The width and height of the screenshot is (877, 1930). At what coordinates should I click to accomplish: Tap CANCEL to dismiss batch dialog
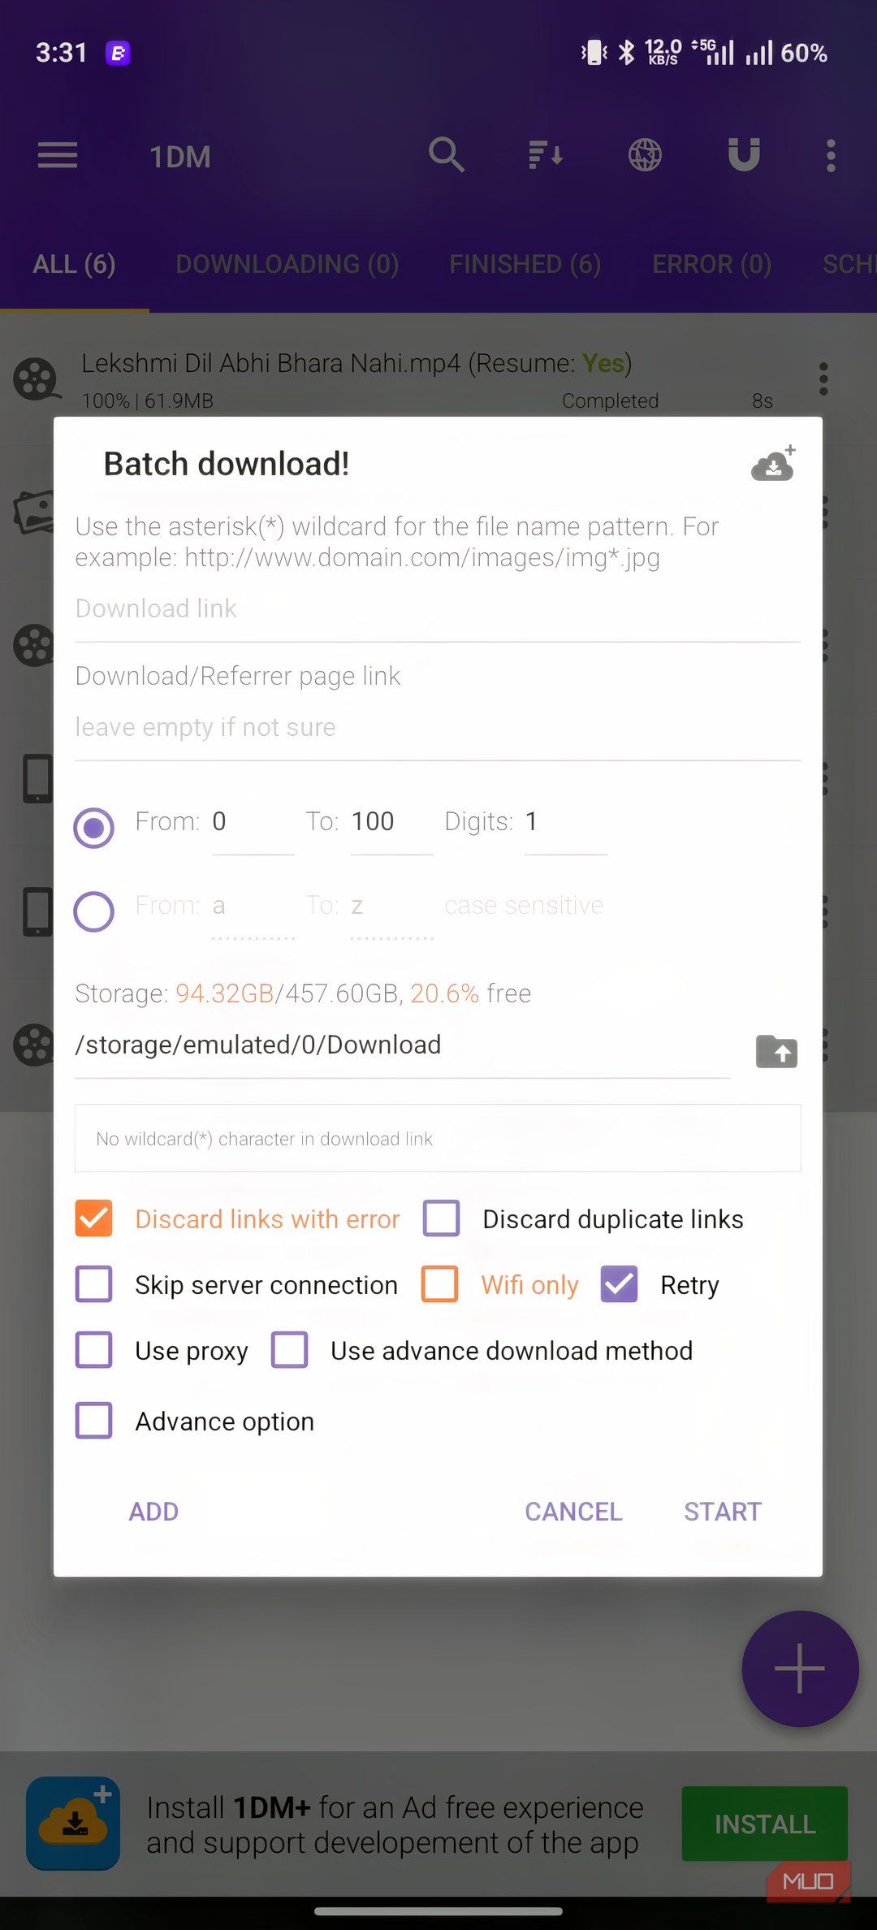573,1512
